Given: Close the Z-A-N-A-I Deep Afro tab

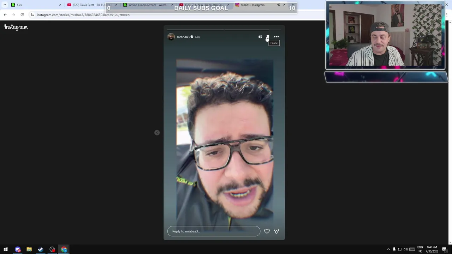Looking at the screenshot, I should (228, 5).
